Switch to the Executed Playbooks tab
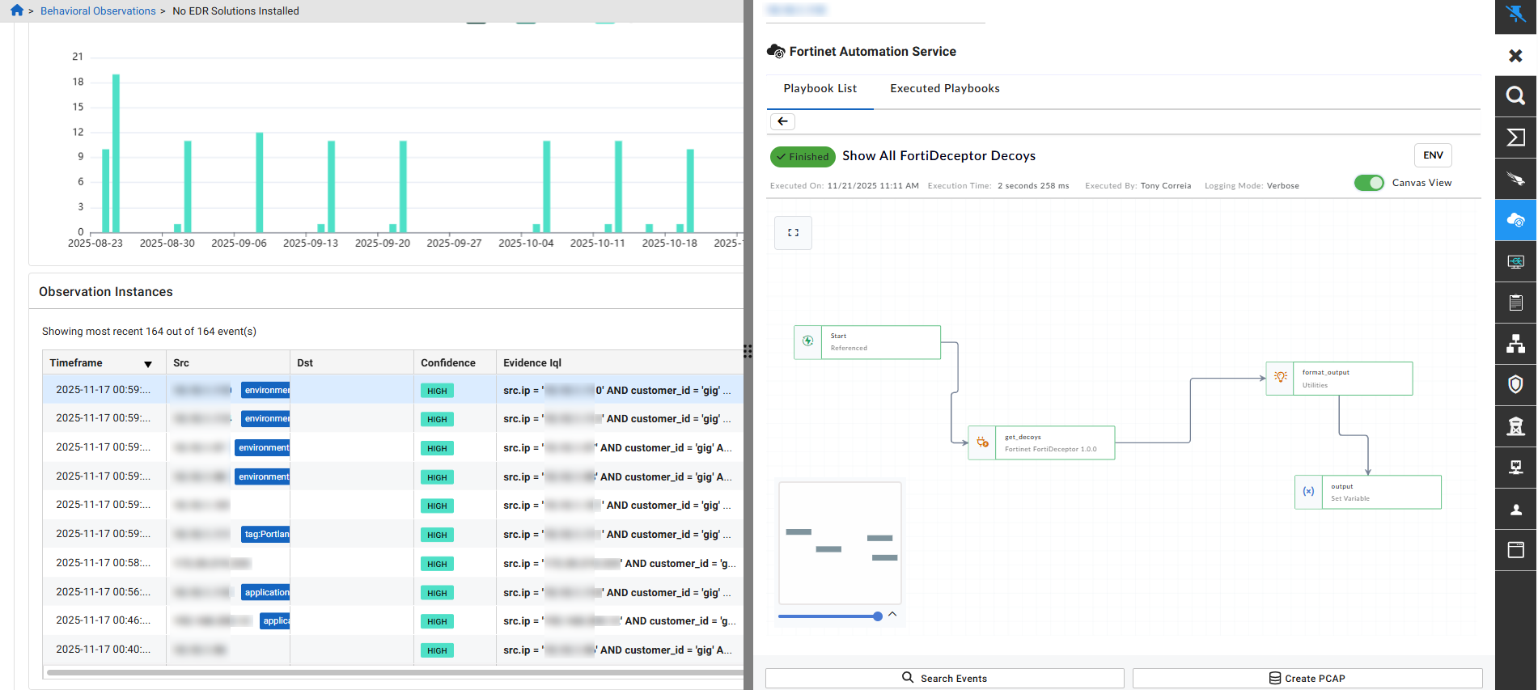This screenshot has height=690, width=1538. click(x=944, y=88)
